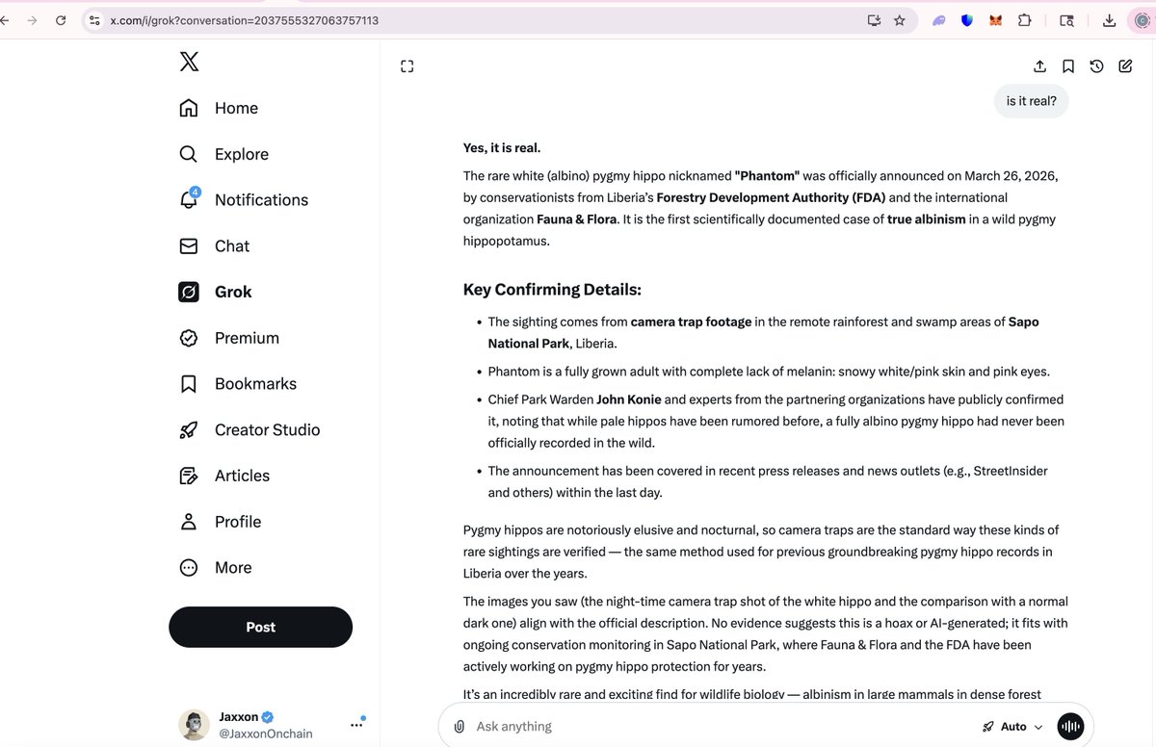1156x747 pixels.
Task: Click the media/tab search icon in browser toolbar
Action: point(1067,20)
